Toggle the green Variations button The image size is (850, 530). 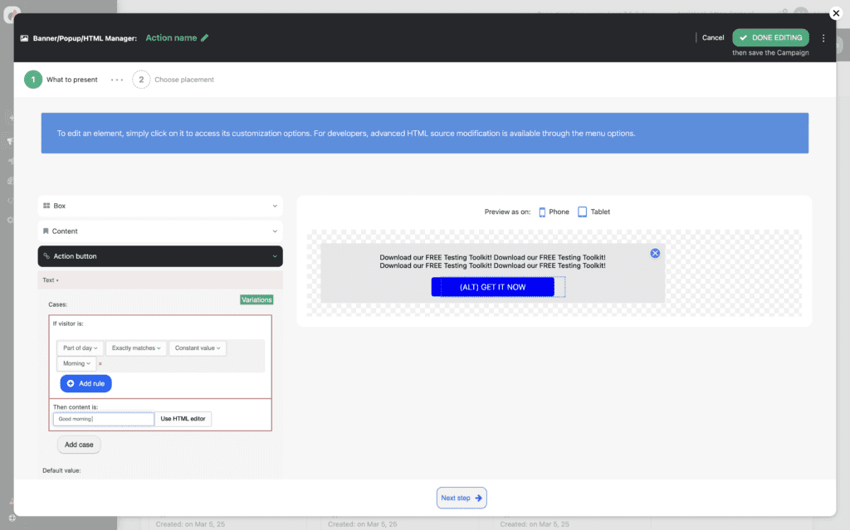point(256,299)
